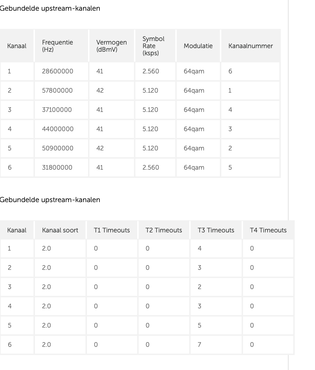Click the Vermogen (dBmV) column header

(111, 46)
